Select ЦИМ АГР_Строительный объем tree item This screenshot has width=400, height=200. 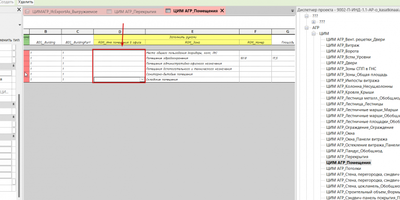coord(362,192)
